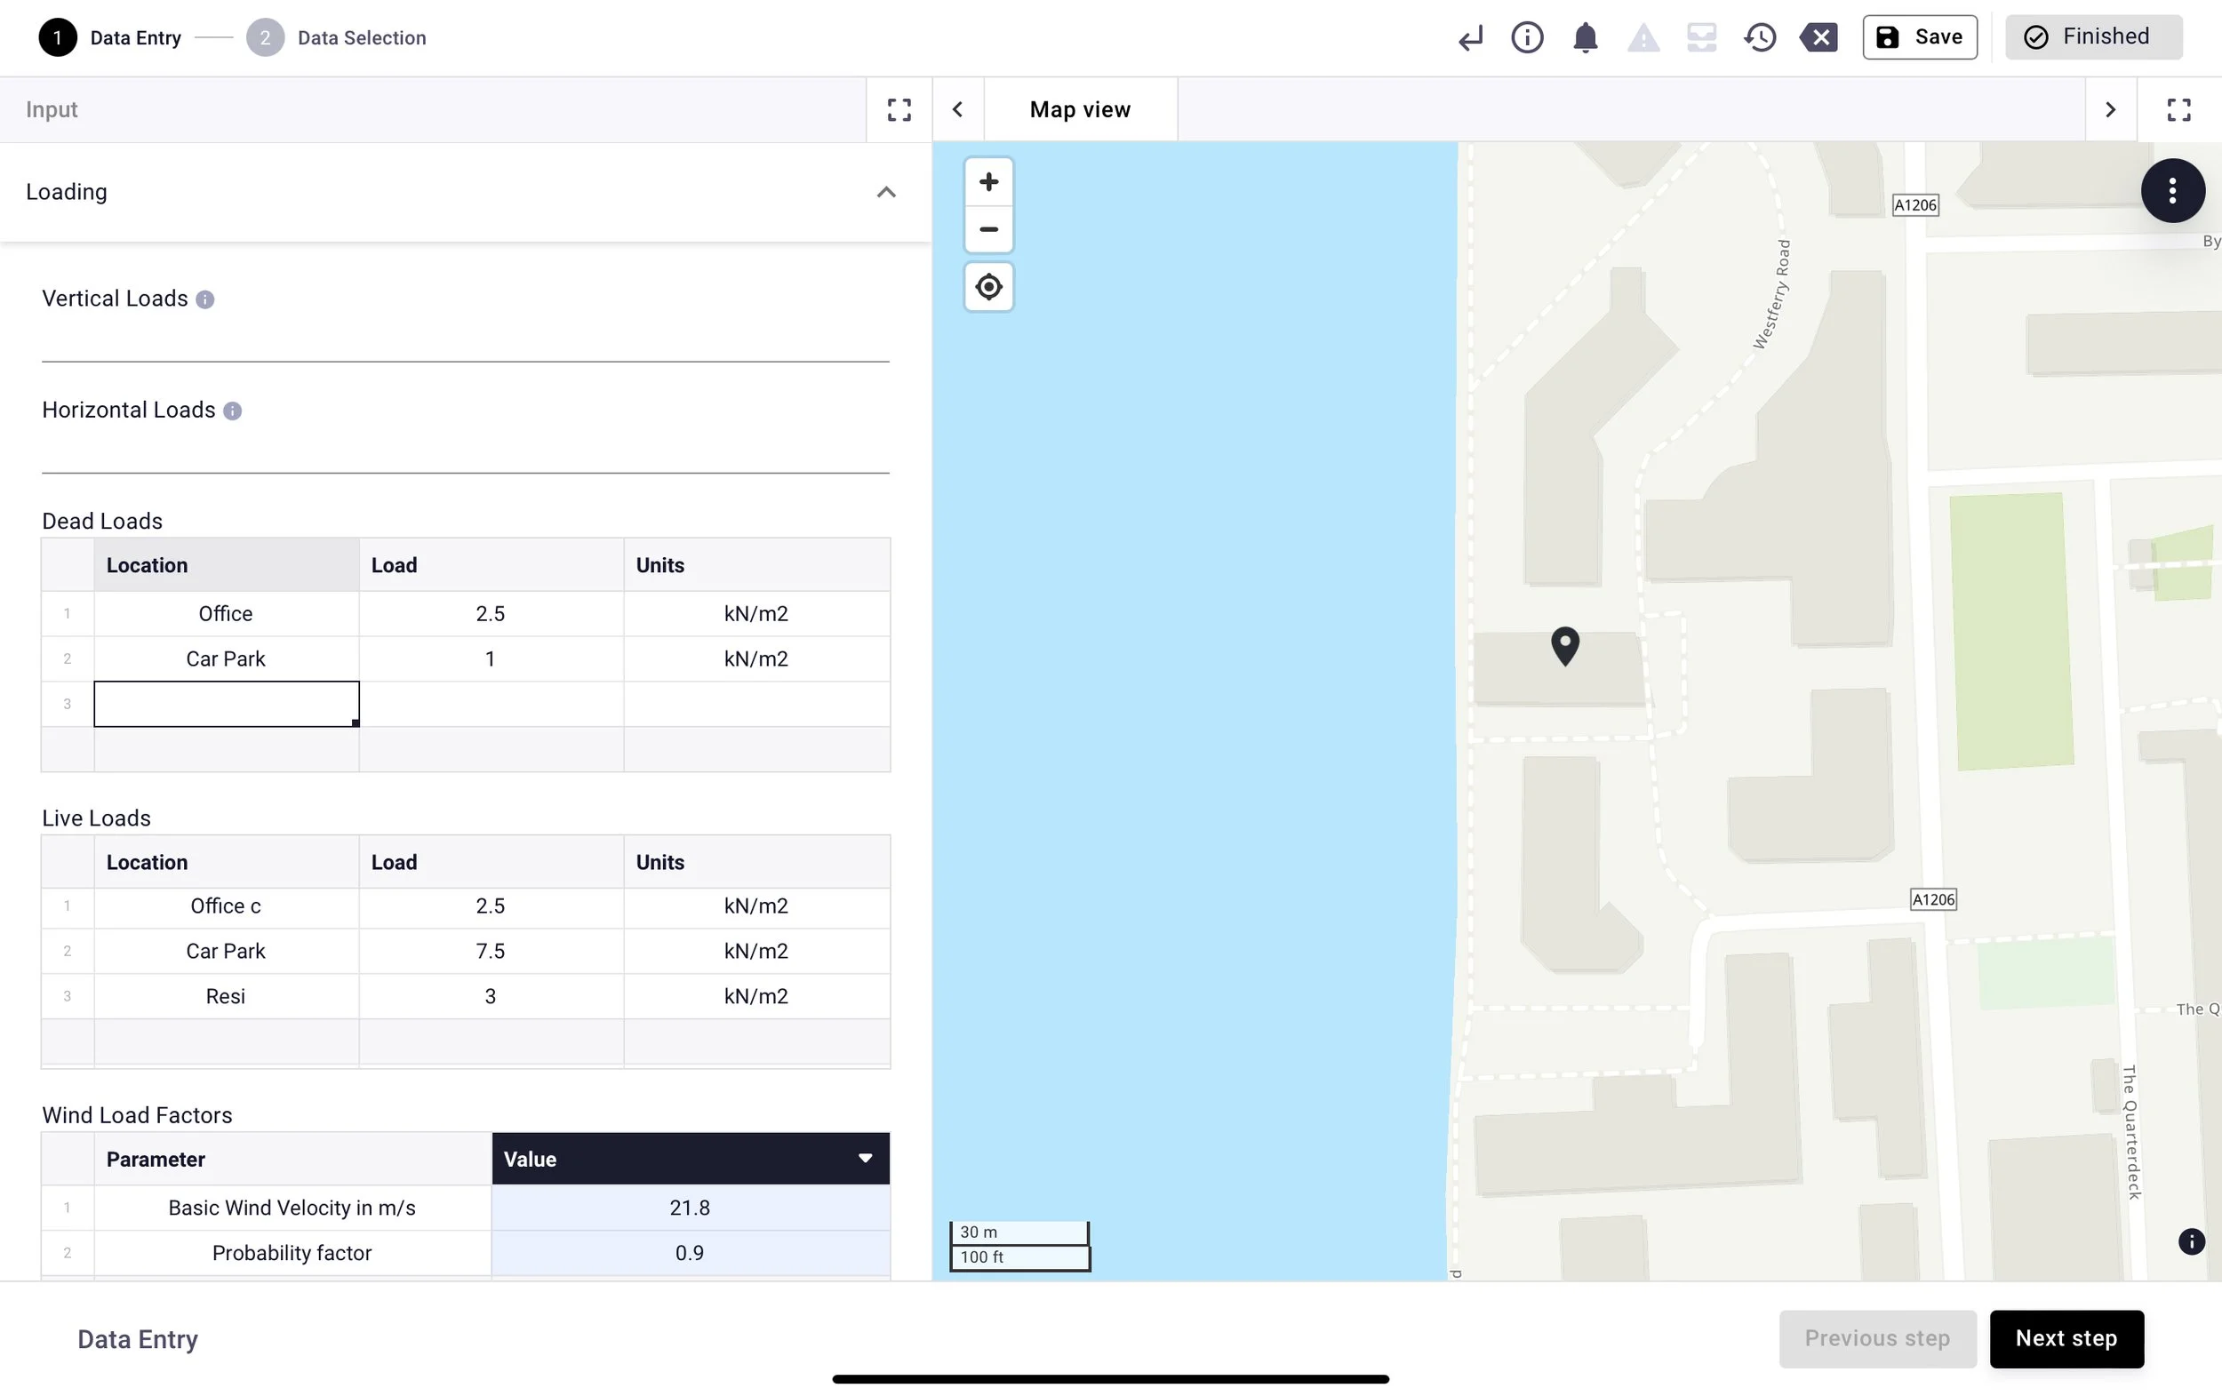Open Value column dropdown arrow
Viewport: 2222px width, 1396px height.
click(x=865, y=1158)
